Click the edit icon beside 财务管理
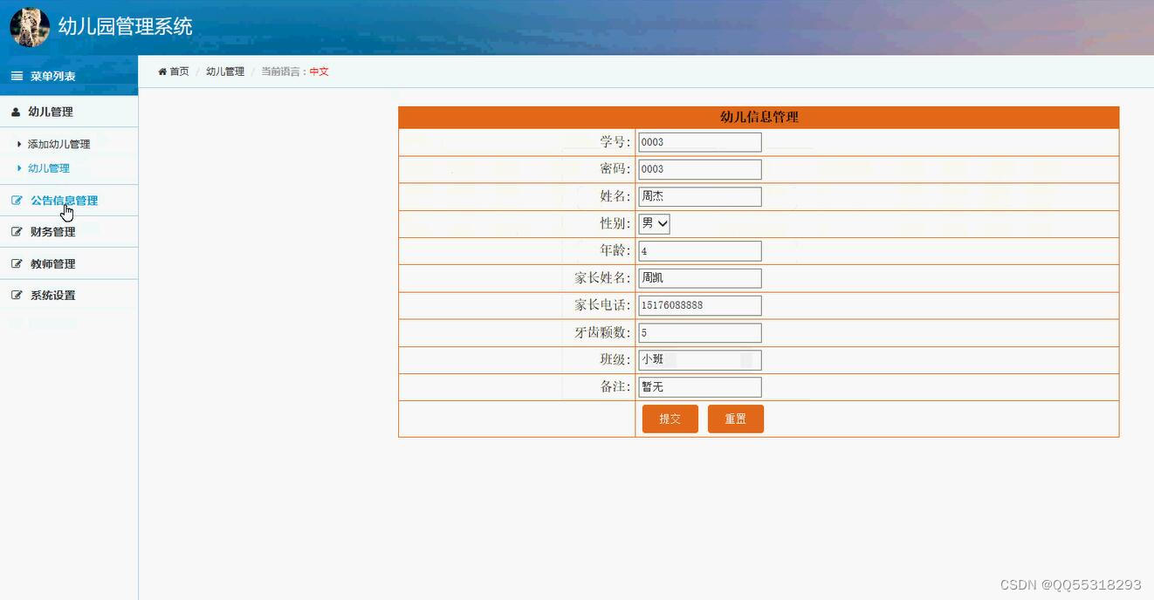 pos(17,232)
